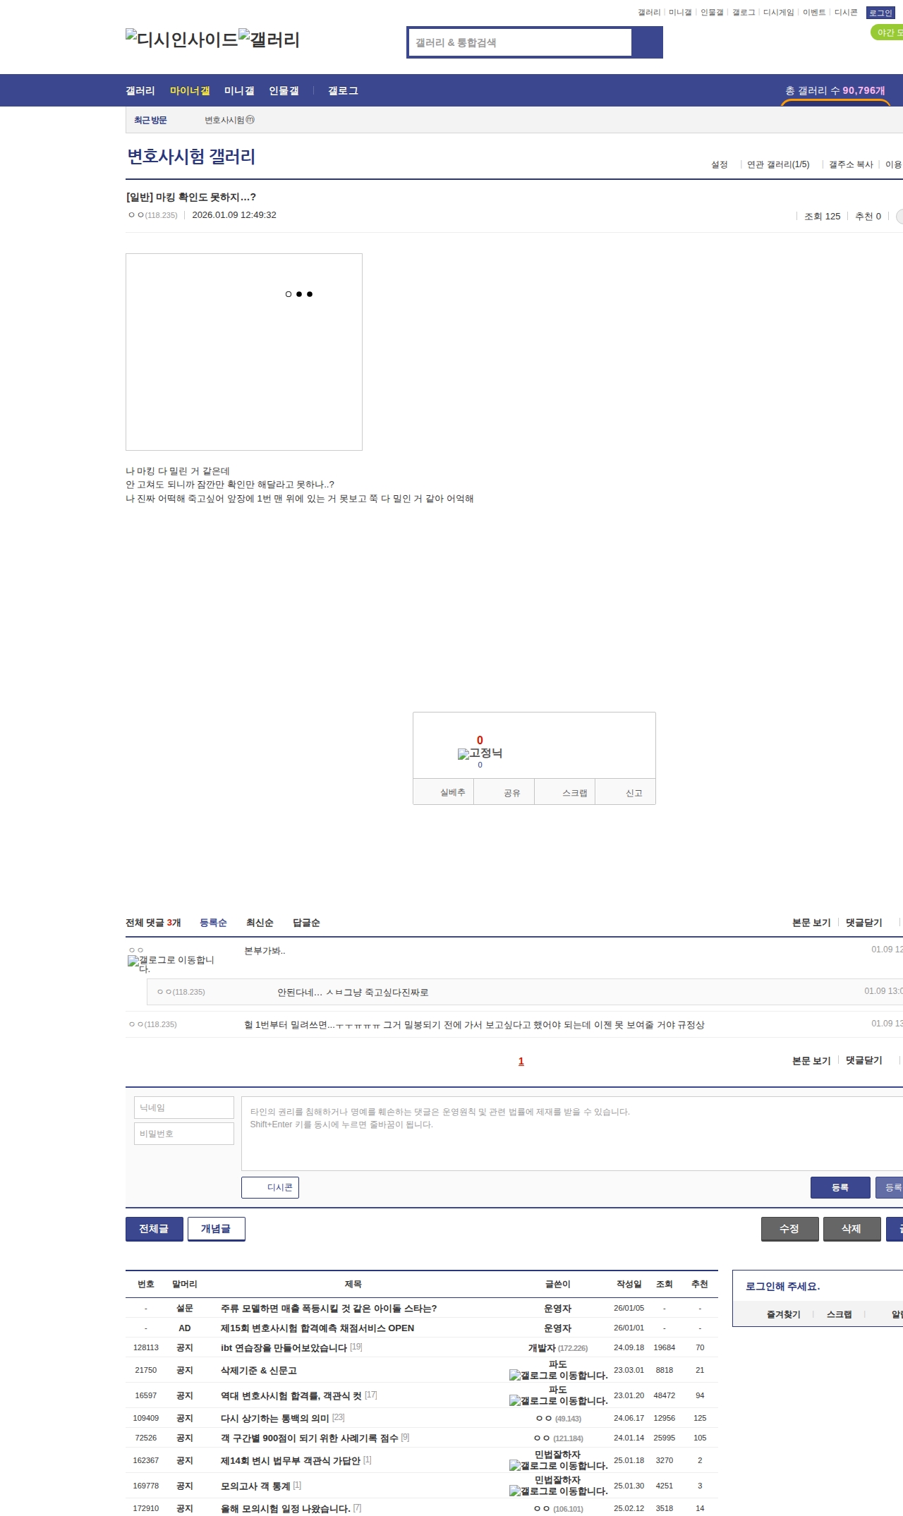Image resolution: width=903 pixels, height=1516 pixels.
Task: Open 즐겨찾기 tab in login box
Action: [x=783, y=1314]
